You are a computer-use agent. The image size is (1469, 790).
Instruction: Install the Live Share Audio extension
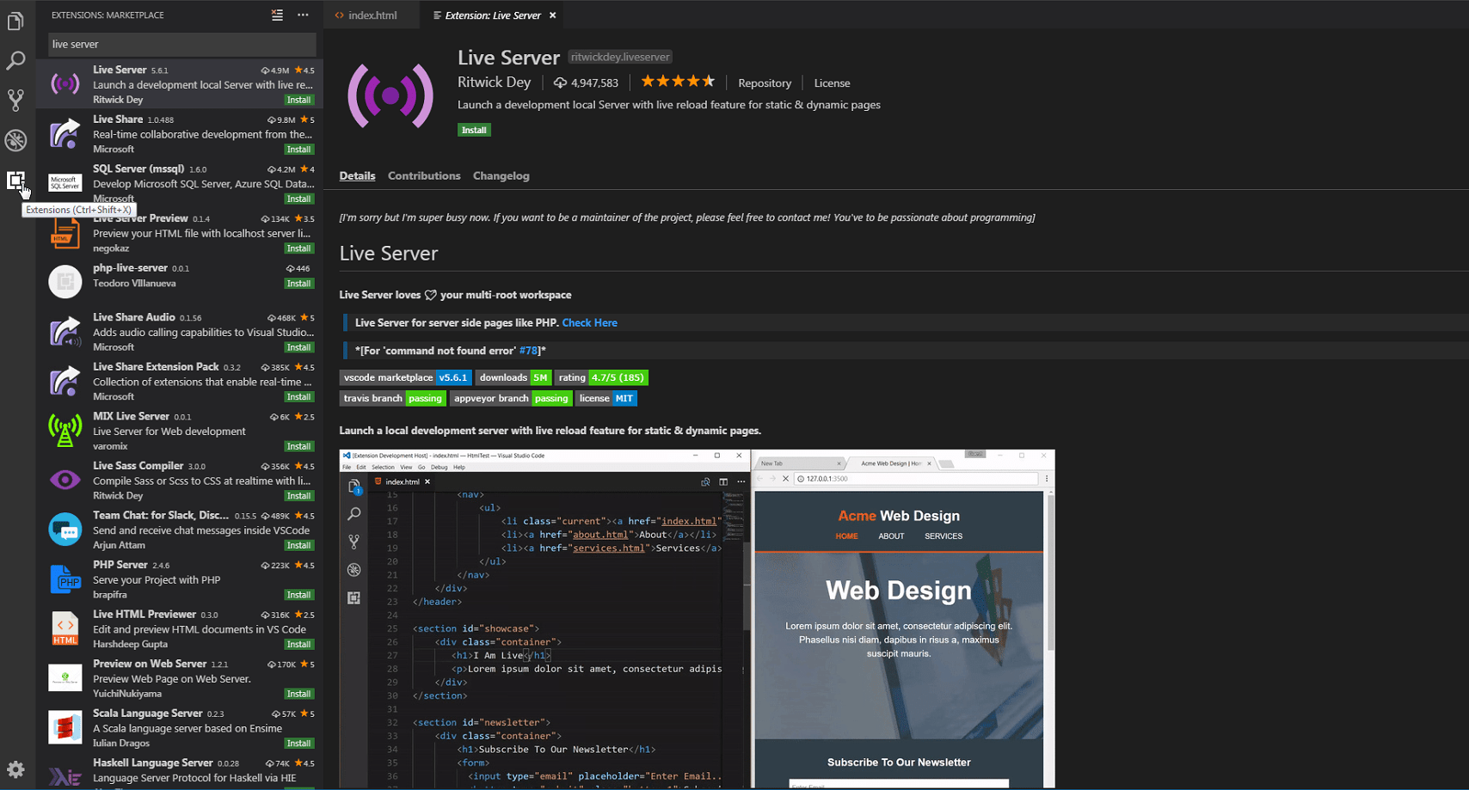coord(298,347)
